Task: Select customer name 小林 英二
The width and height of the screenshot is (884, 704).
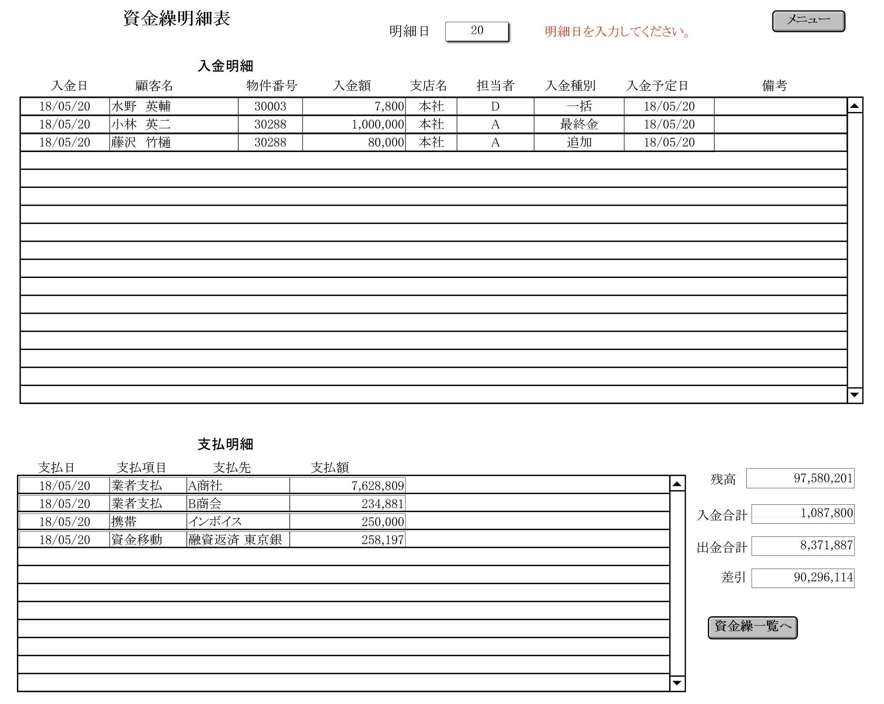Action: coord(174,124)
